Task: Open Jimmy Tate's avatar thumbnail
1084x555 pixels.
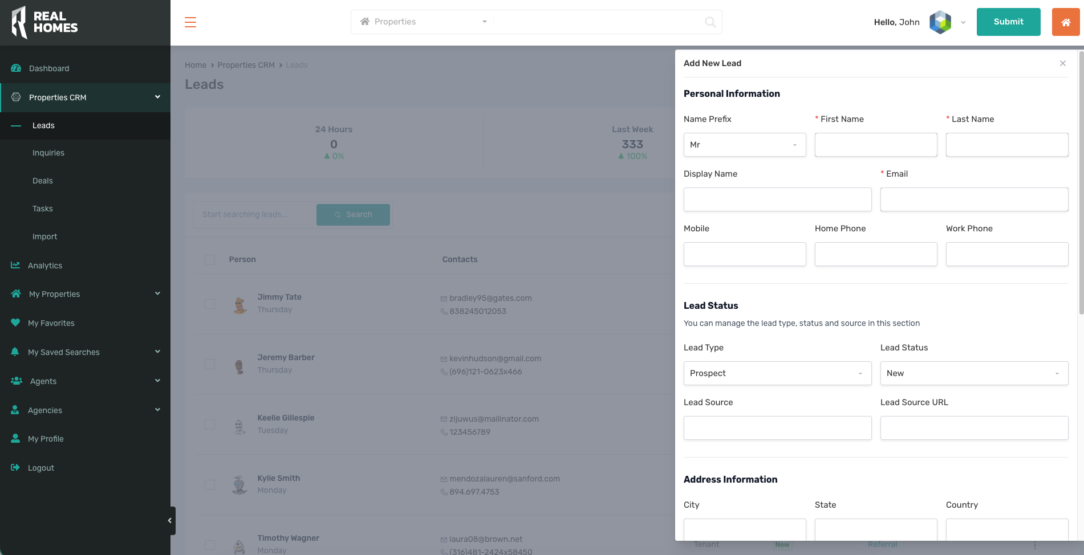Action: (240, 304)
